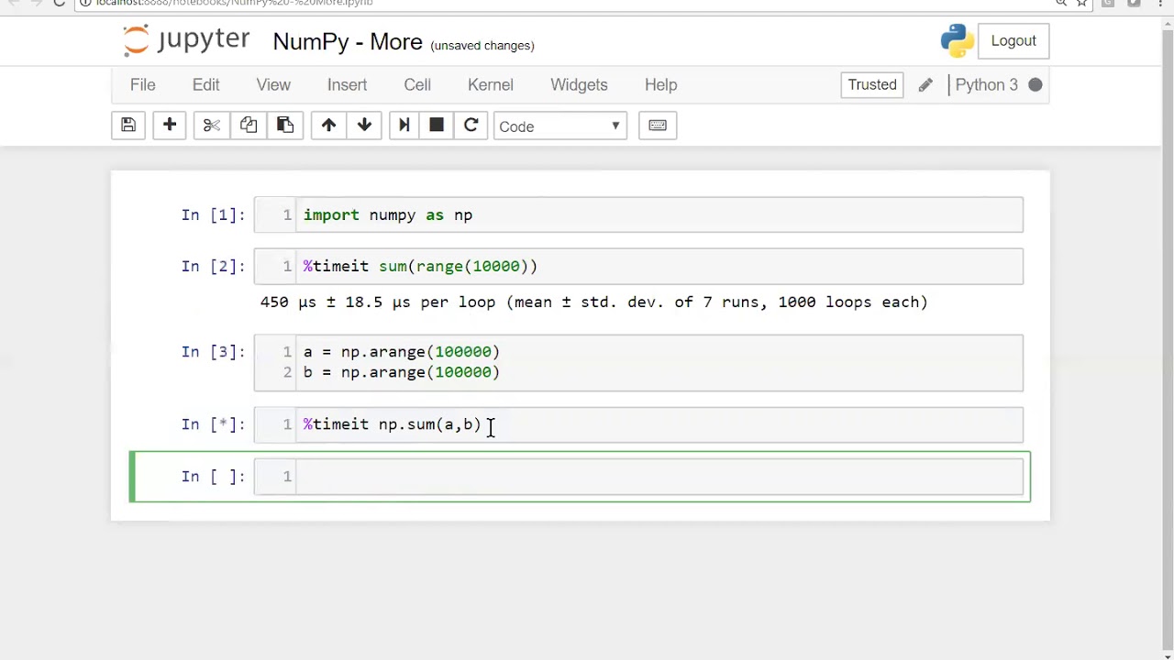Cut selected cells with the scissors icon
This screenshot has width=1174, height=660.
point(212,126)
